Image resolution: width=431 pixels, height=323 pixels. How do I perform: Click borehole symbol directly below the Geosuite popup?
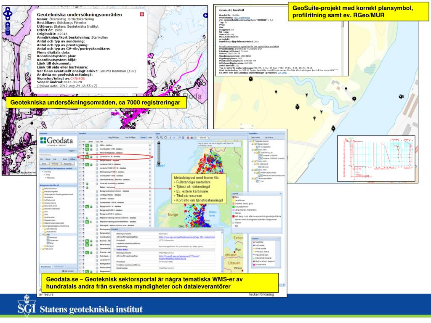[x=251, y=79]
